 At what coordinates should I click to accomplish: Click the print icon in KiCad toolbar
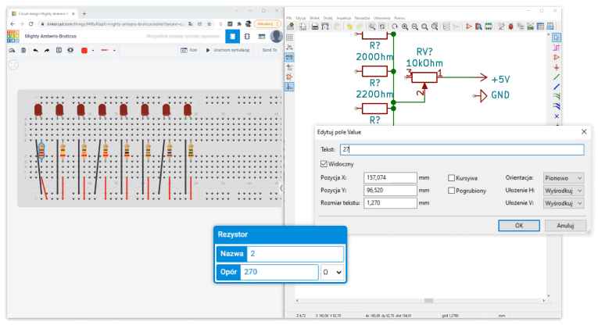314,27
